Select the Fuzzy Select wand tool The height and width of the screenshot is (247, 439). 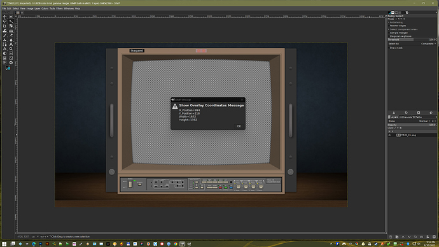pyautogui.click(x=11, y=21)
